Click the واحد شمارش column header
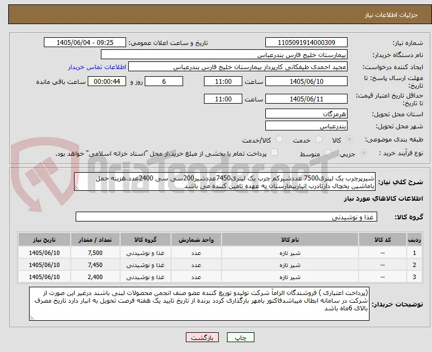Viewport: 432px width, 352px height. (x=196, y=240)
